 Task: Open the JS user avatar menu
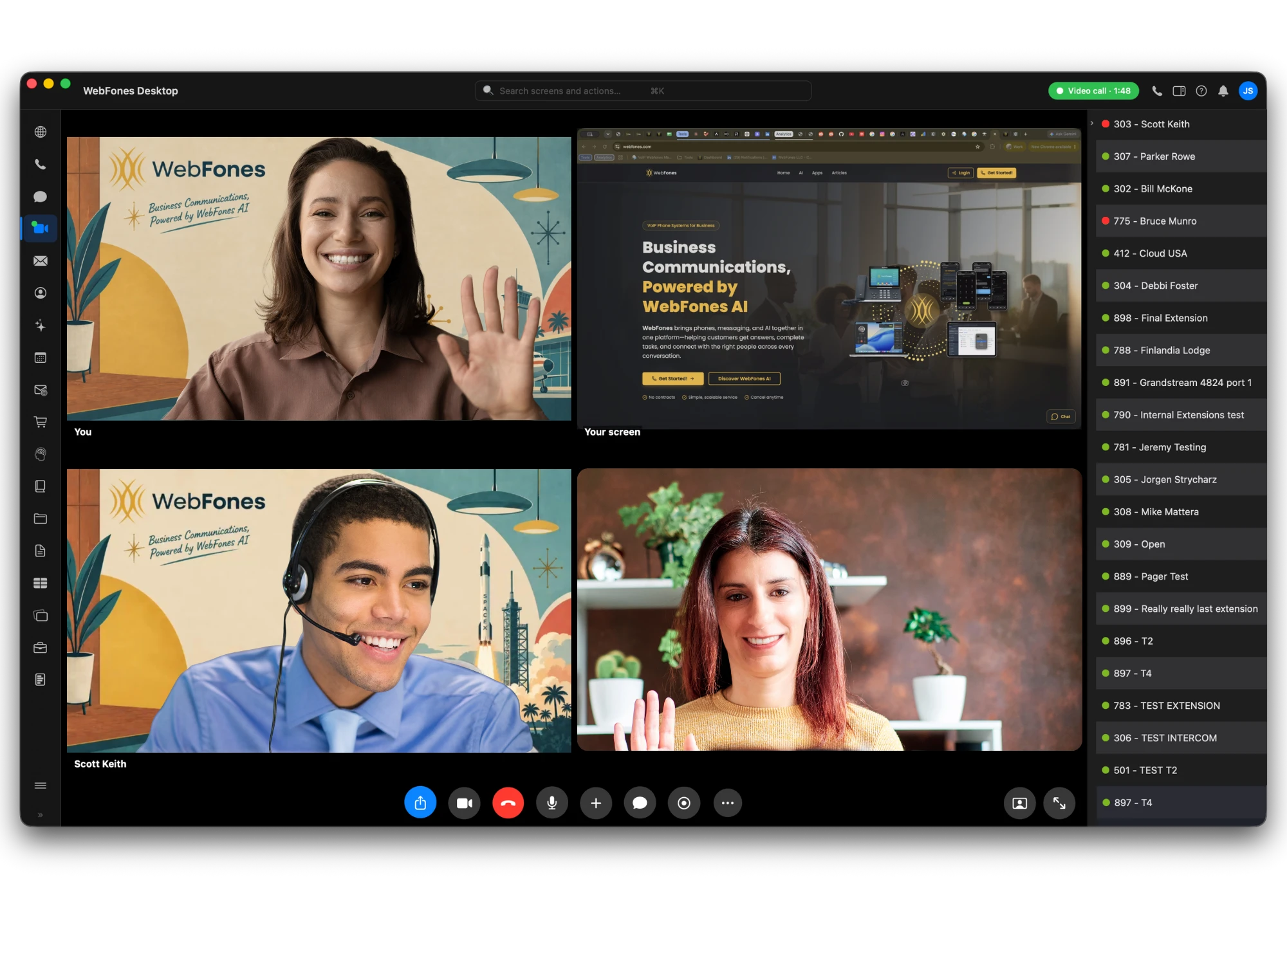1248,91
